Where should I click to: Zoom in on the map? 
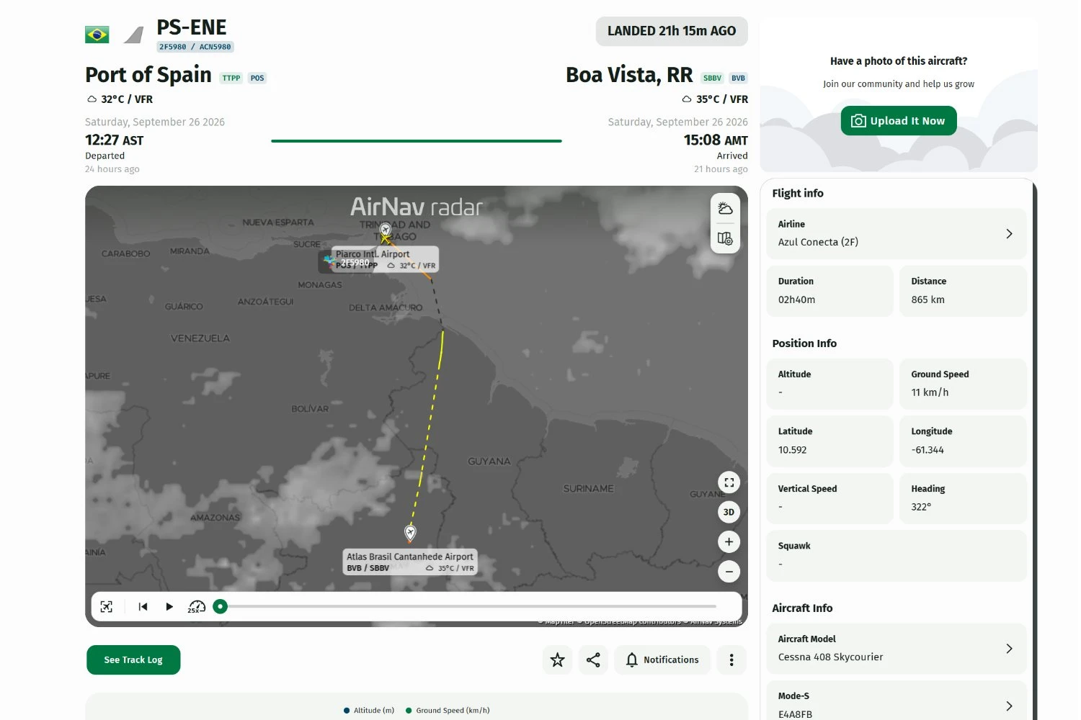pyautogui.click(x=729, y=541)
